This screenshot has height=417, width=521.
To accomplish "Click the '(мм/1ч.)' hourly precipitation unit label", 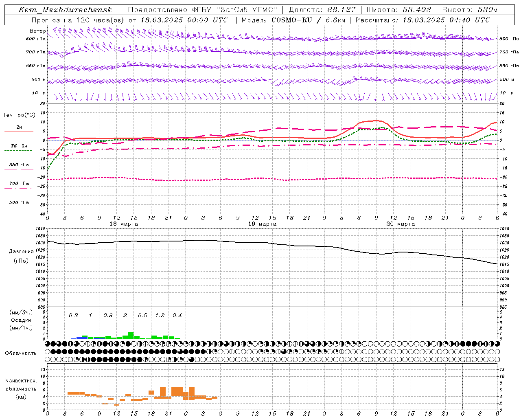I will point(21,328).
